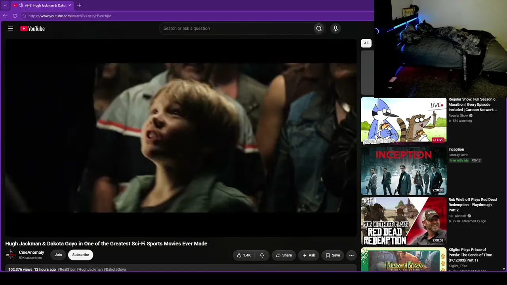Open the #HughJackman hashtag

[x=90, y=270]
